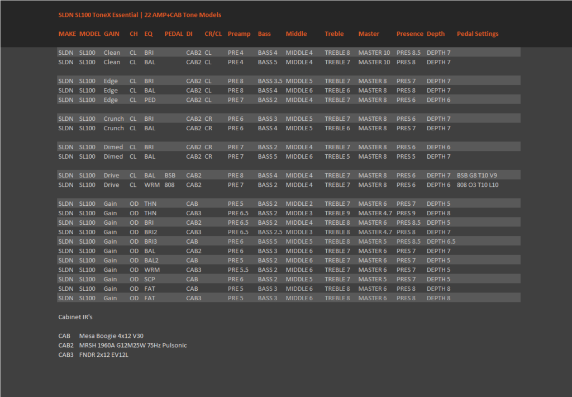The image size is (572, 397).
Task: Click the 'GAIN' column header
Action: [112, 34]
